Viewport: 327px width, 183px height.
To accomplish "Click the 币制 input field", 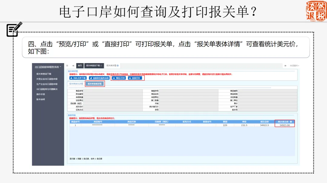I will [189, 103].
